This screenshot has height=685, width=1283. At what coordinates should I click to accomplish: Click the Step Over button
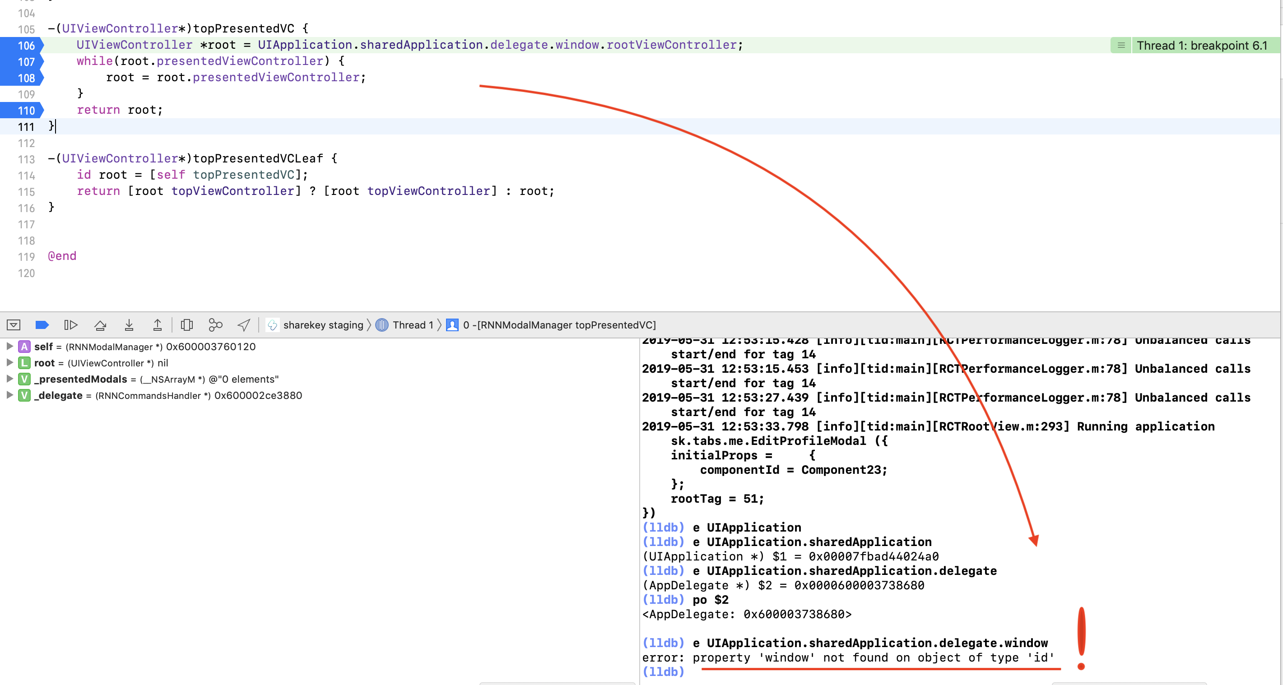tap(100, 325)
